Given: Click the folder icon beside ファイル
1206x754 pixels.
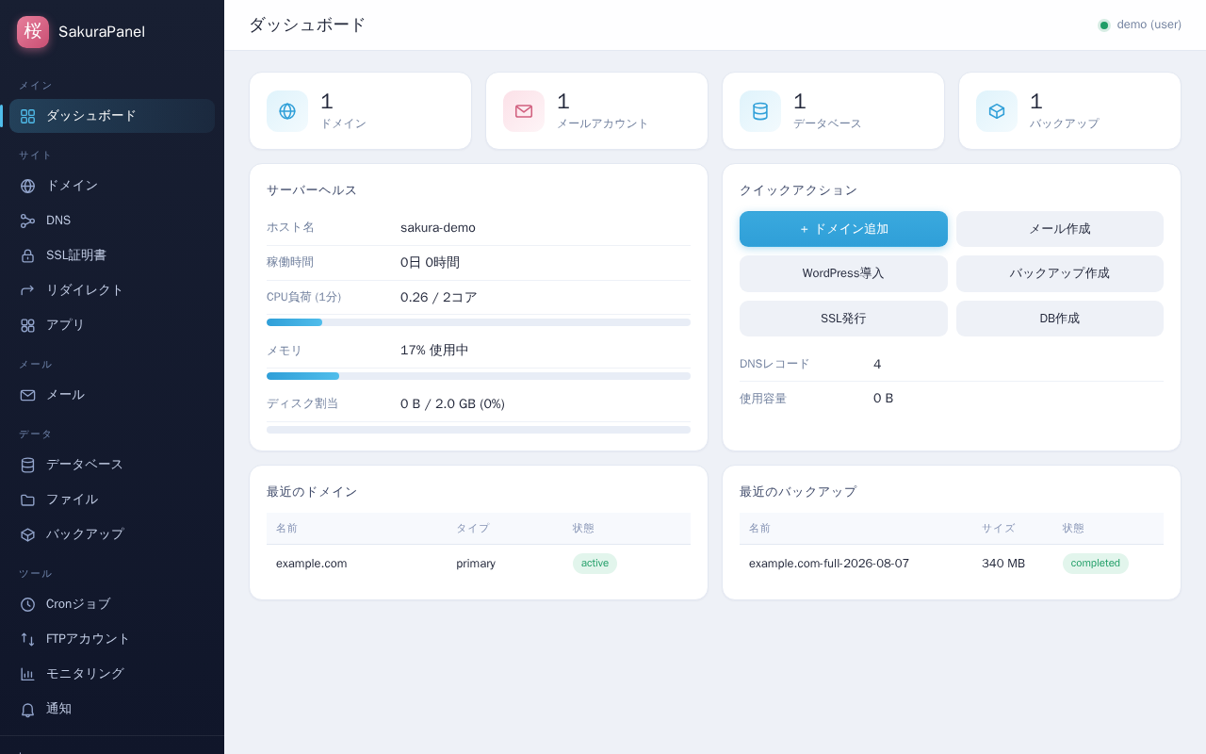Looking at the screenshot, I should click(27, 500).
